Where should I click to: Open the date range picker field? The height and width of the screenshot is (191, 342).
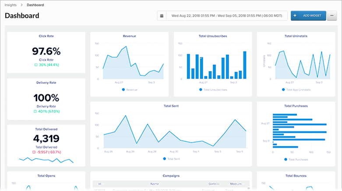[x=227, y=16]
